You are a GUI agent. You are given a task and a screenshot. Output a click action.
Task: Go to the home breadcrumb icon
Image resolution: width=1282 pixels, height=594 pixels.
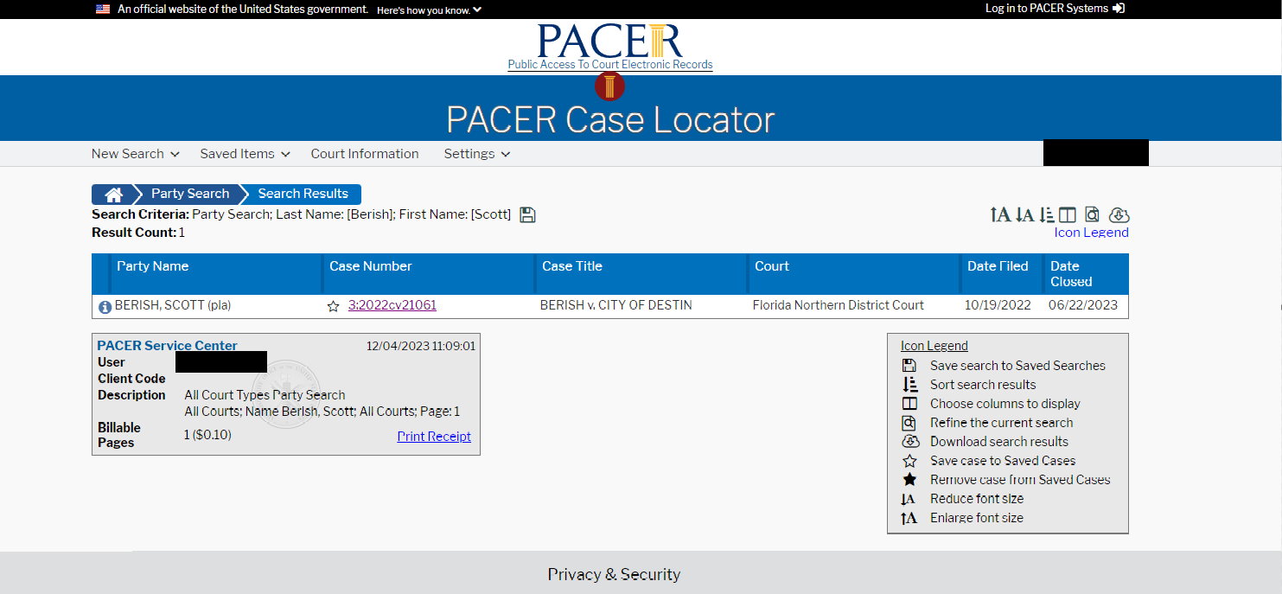coord(114,195)
